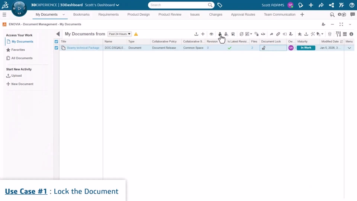Click the notifications bell icon
The height and width of the screenshot is (201, 357).
(x=300, y=5)
